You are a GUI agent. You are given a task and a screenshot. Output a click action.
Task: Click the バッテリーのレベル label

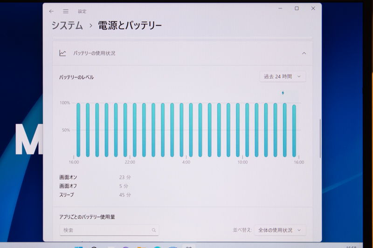pyautogui.click(x=76, y=77)
